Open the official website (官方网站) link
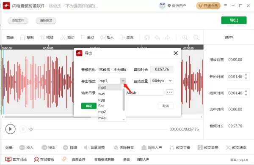 coord(16,160)
